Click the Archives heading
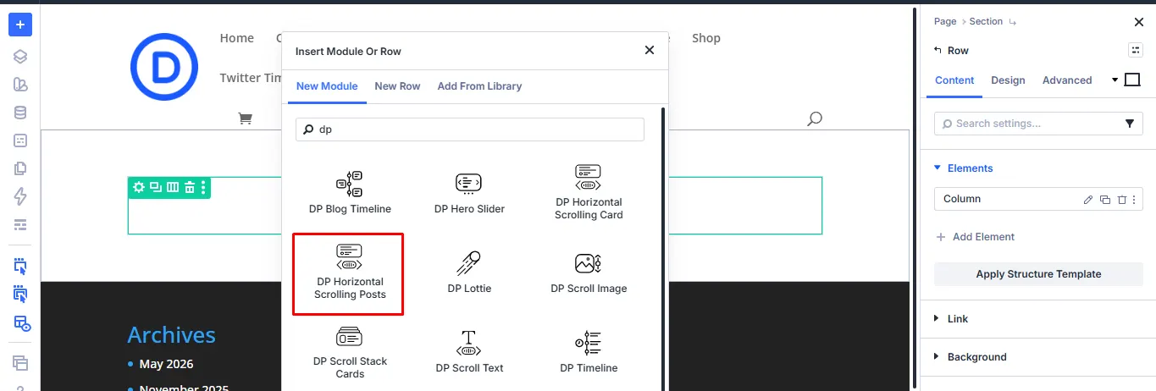1156x391 pixels. point(171,335)
